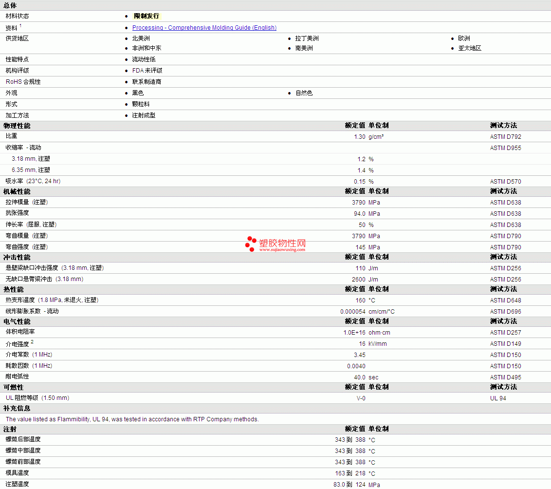Click the 1.30 specific gravity value
This screenshot has width=551, height=489.
(360, 137)
